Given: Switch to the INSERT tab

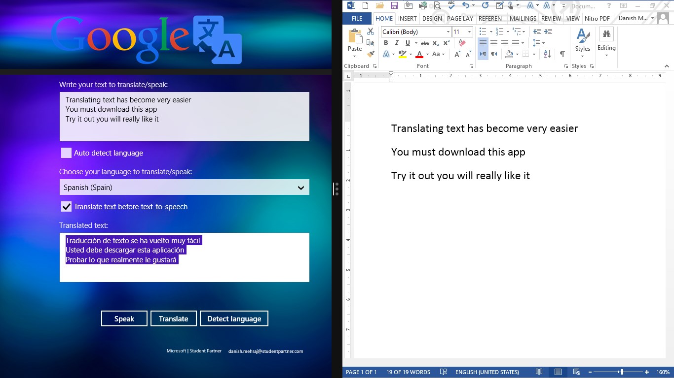Looking at the screenshot, I should [x=408, y=19].
